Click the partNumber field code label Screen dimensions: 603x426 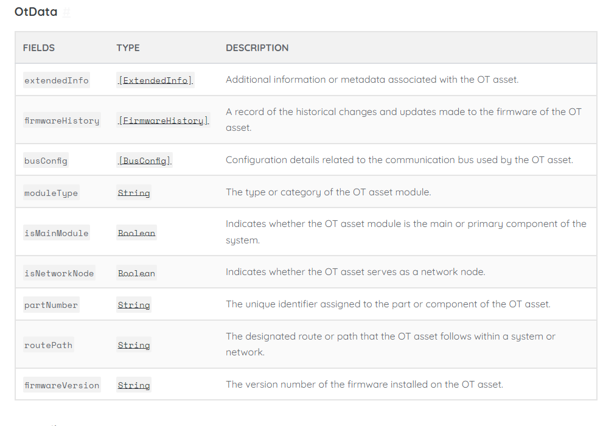point(51,305)
